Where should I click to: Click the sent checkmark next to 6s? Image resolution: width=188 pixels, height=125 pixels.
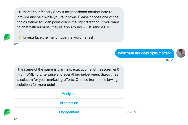(172, 60)
